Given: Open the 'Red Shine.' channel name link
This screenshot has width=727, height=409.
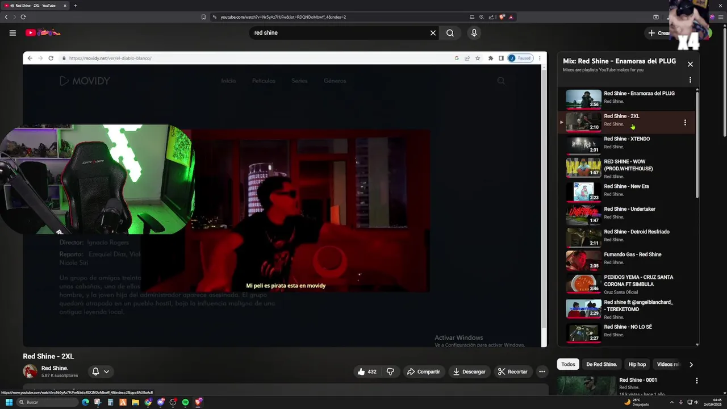Looking at the screenshot, I should click(55, 368).
